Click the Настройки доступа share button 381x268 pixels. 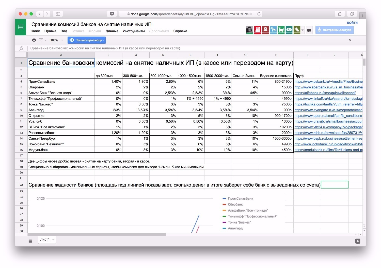coord(334,30)
